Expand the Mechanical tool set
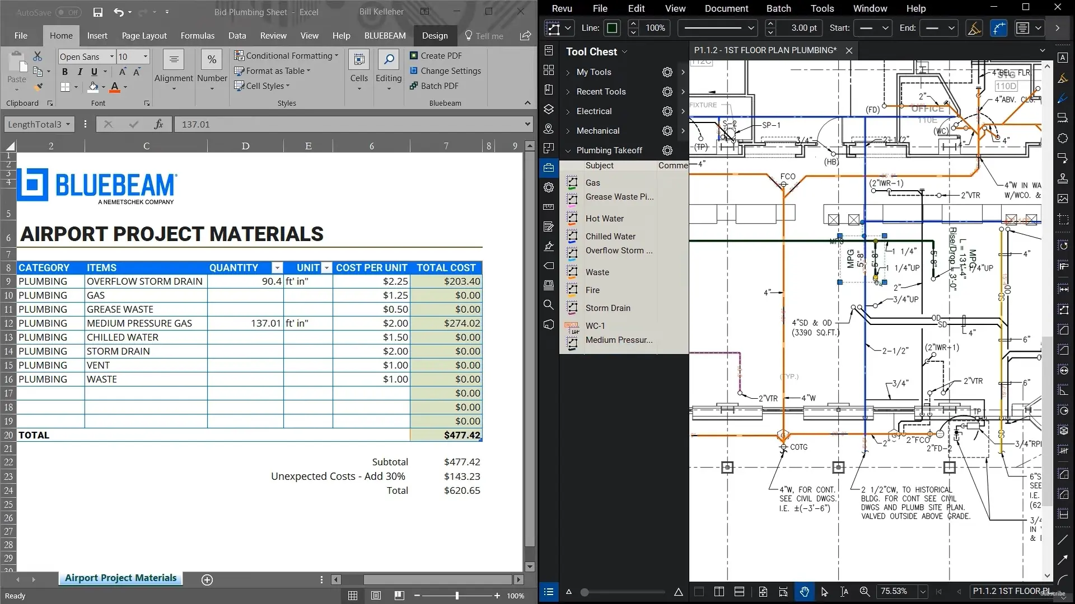The width and height of the screenshot is (1075, 604). pos(568,131)
